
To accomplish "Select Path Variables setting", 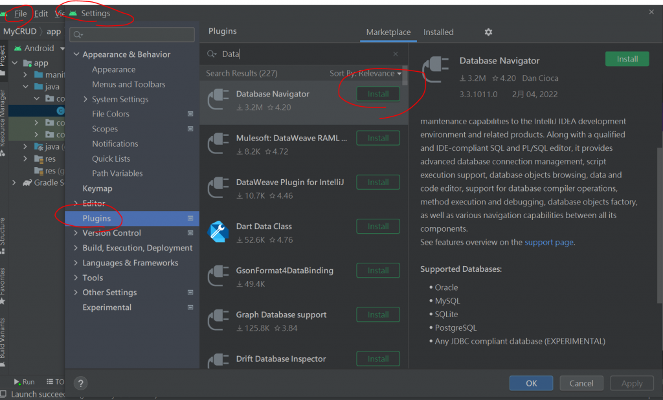I will [x=117, y=173].
